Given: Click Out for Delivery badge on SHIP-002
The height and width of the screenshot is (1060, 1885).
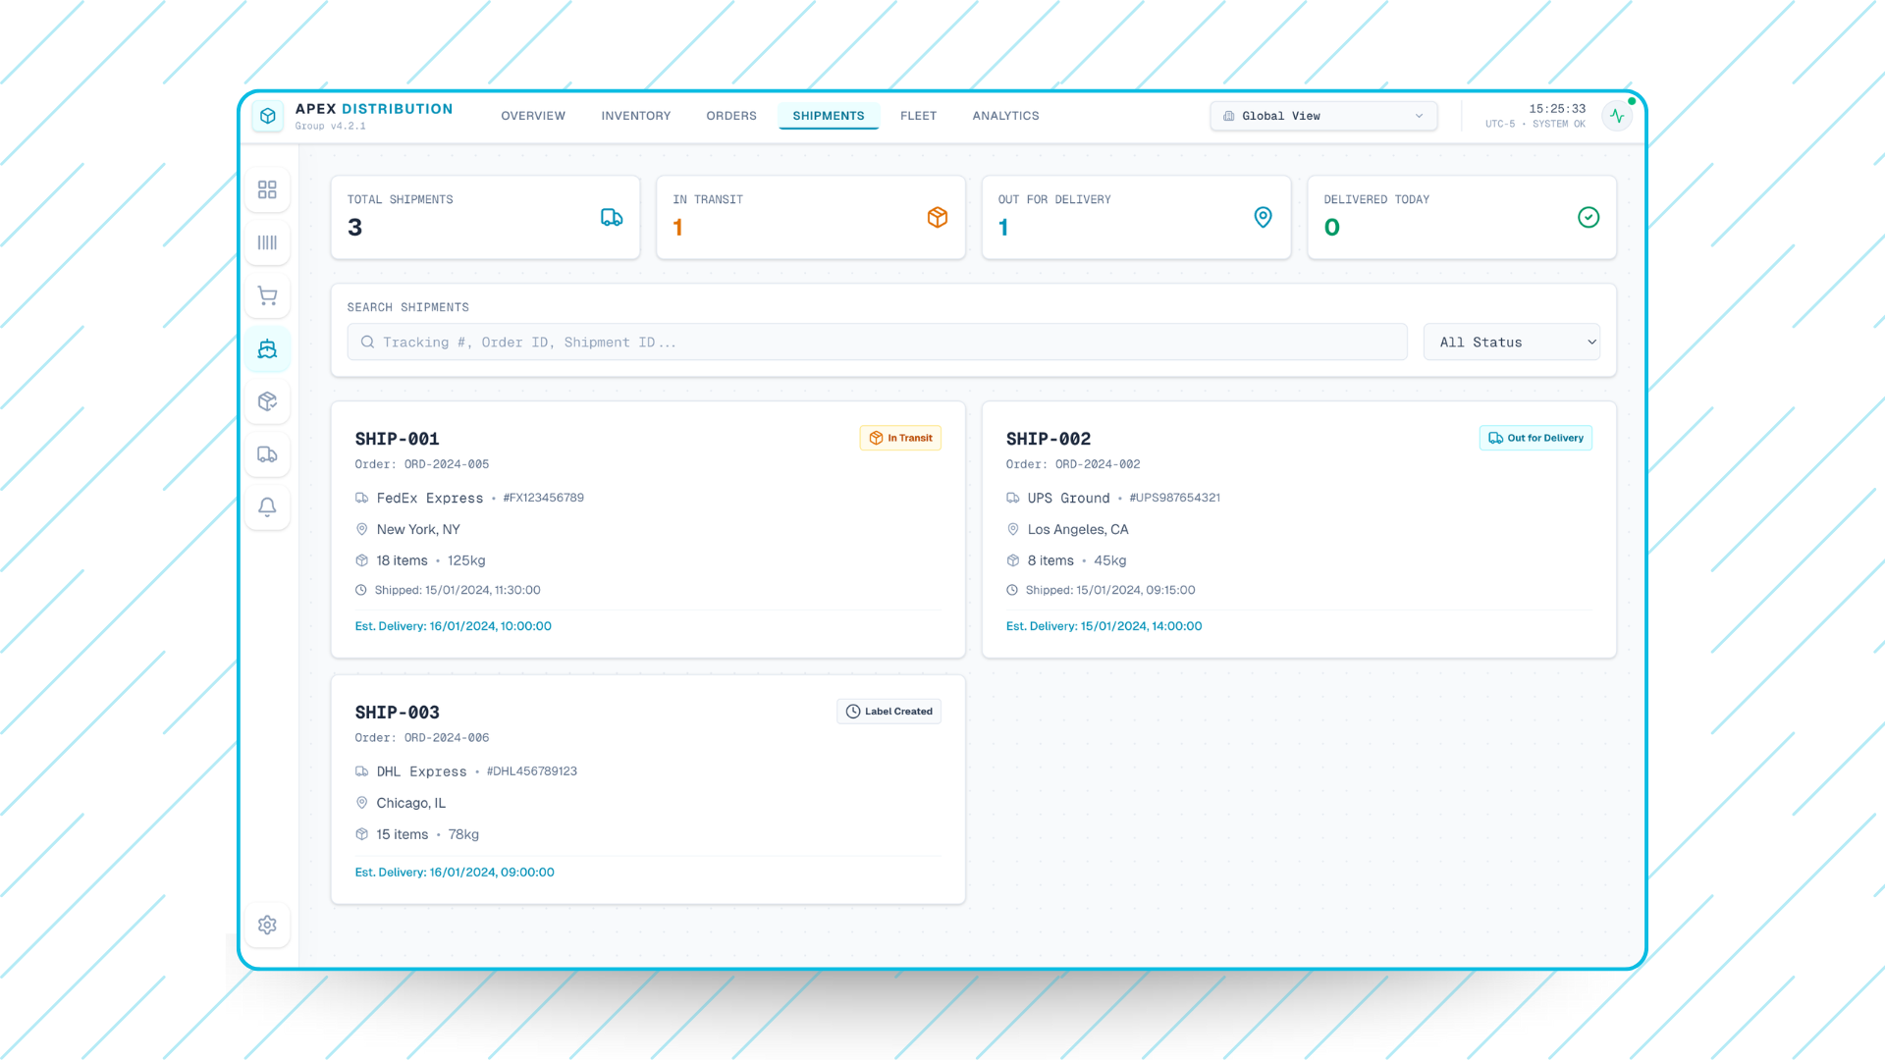Looking at the screenshot, I should pyautogui.click(x=1535, y=438).
